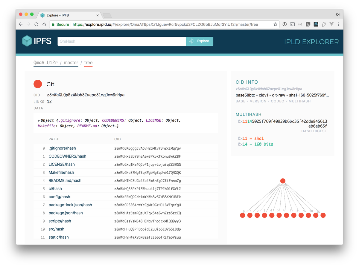Focus the QmHash search field
359x267 pixels.
click(122, 41)
